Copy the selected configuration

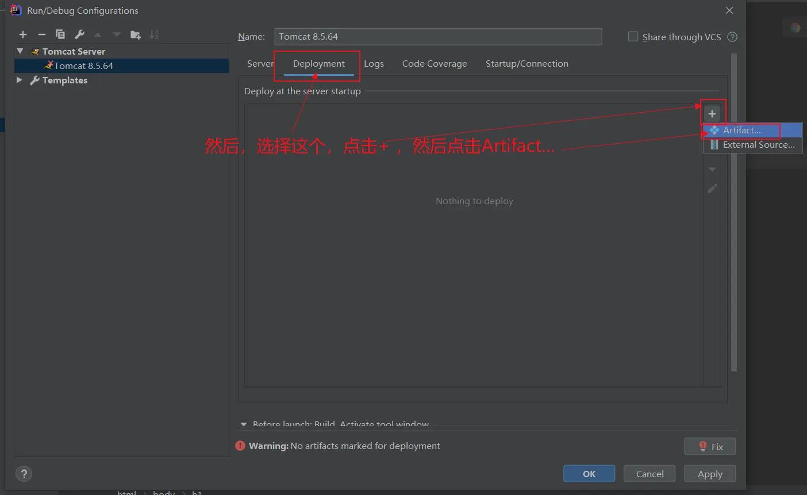[x=60, y=34]
